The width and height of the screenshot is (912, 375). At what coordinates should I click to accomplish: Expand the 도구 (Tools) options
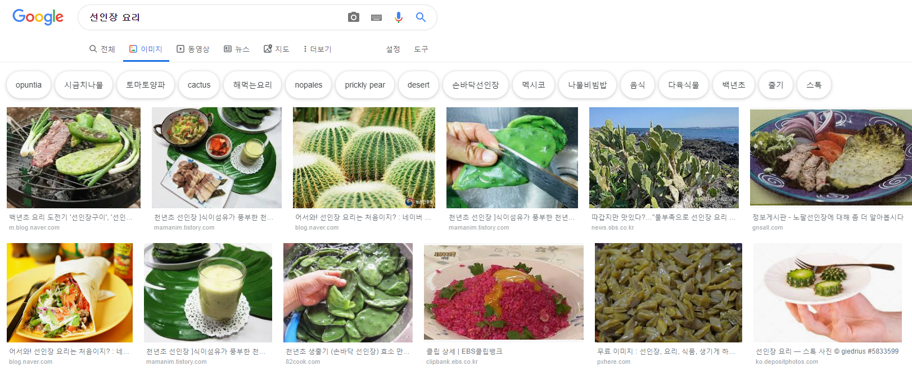tap(421, 49)
